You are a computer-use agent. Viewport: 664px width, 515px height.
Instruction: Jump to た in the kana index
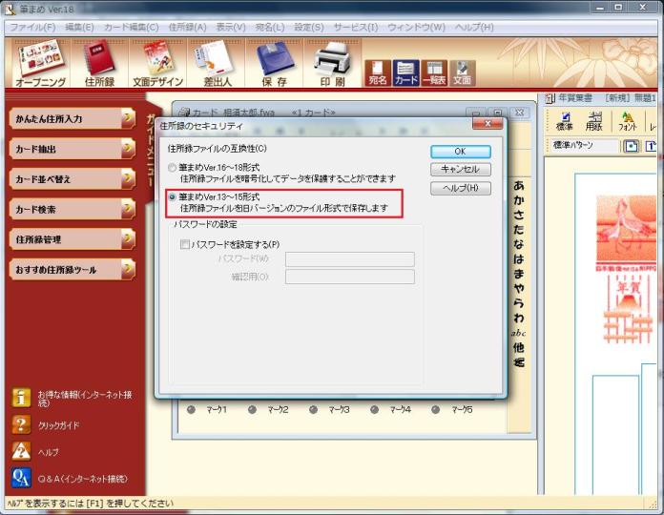(x=519, y=230)
